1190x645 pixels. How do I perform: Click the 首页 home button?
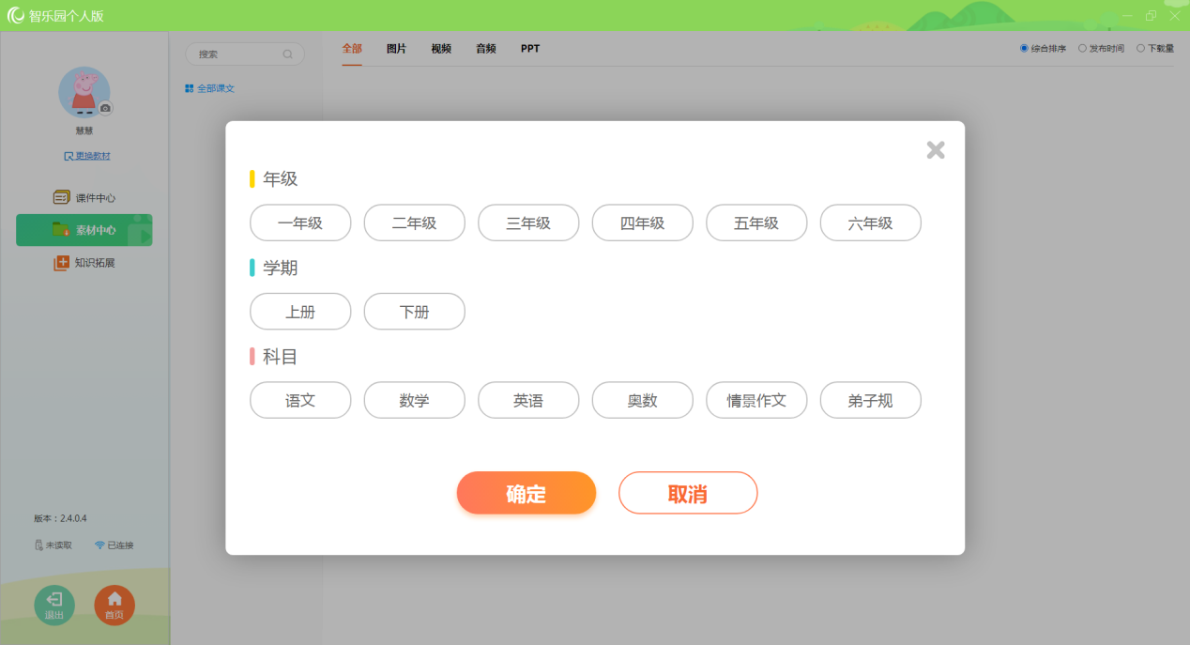[114, 605]
